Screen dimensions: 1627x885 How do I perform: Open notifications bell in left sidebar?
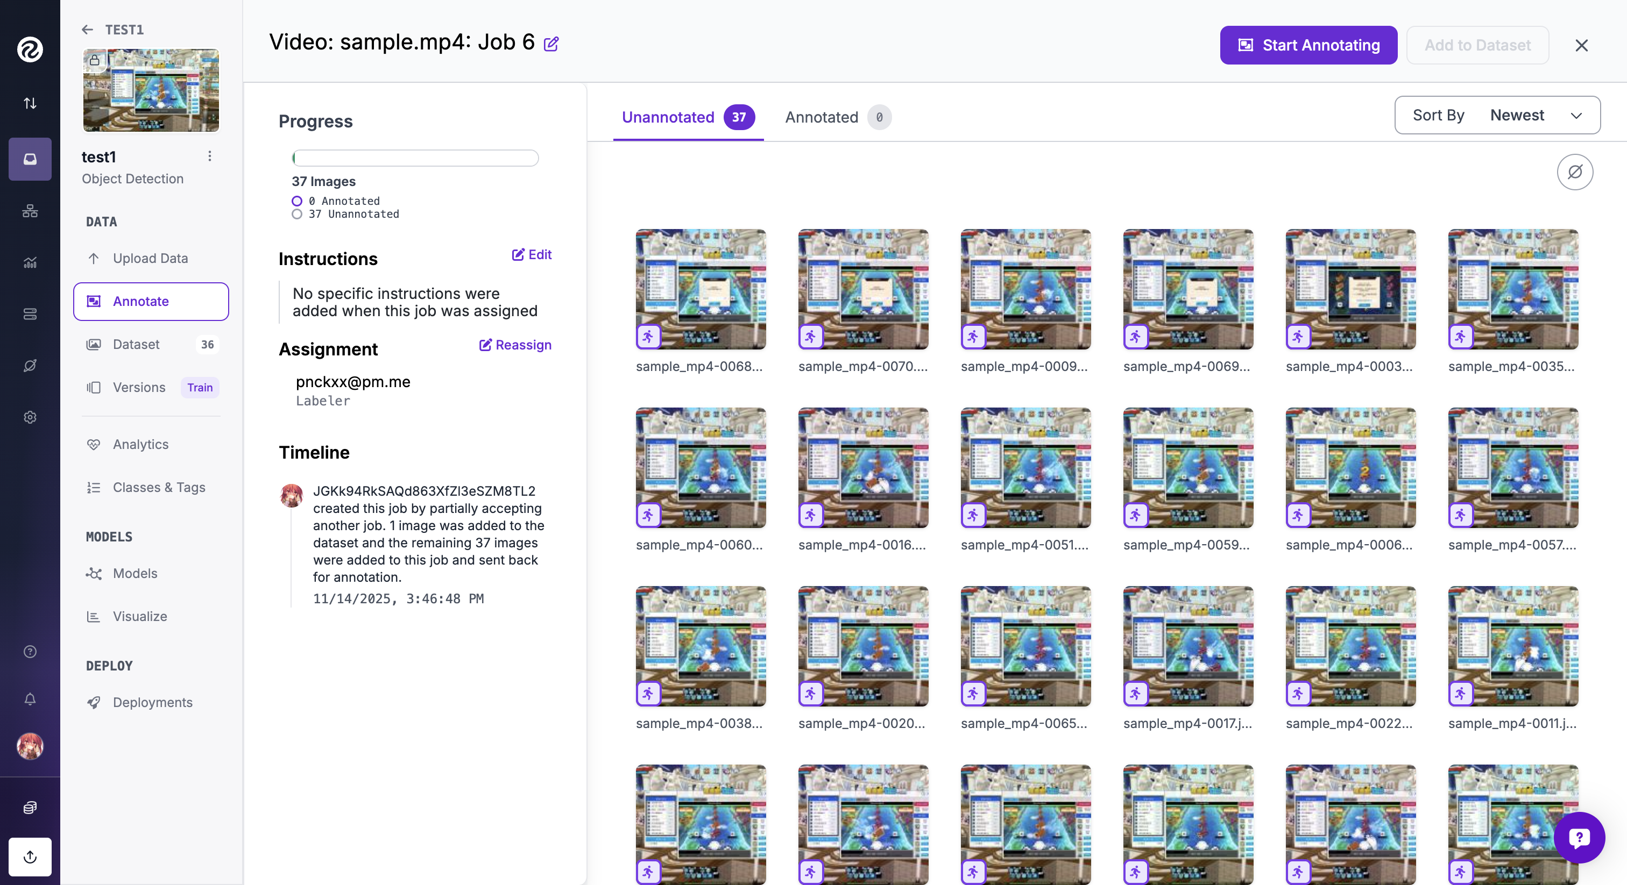30,699
